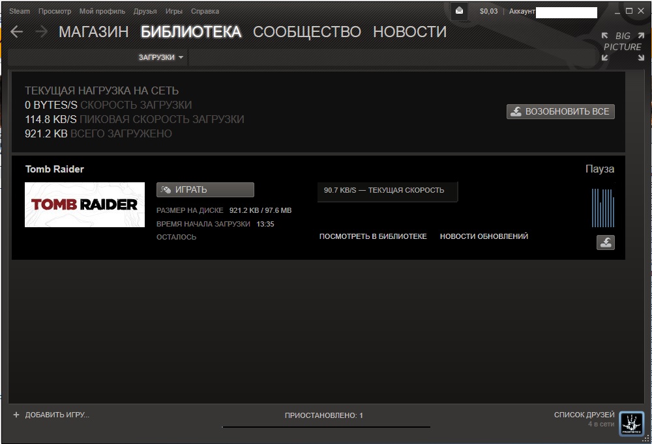
Task: Click the ПРИОСТАНОВЛЕНО: 1 status text
Action: click(x=323, y=415)
